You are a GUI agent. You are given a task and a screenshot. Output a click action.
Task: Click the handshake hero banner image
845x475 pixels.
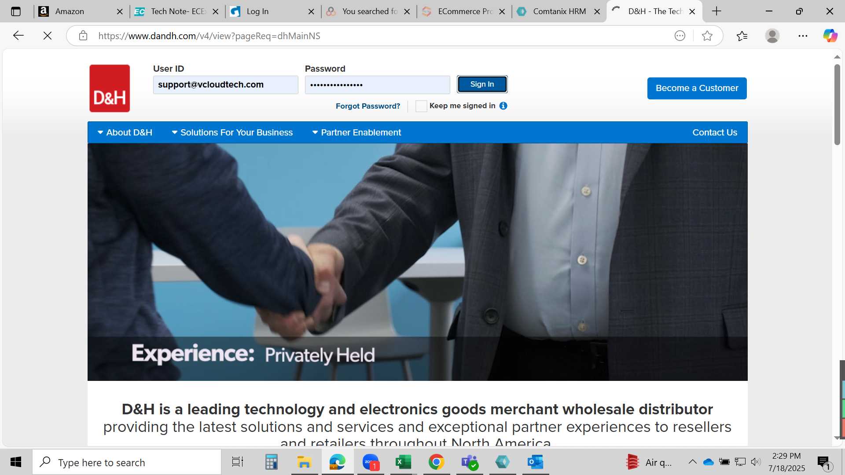tap(417, 262)
